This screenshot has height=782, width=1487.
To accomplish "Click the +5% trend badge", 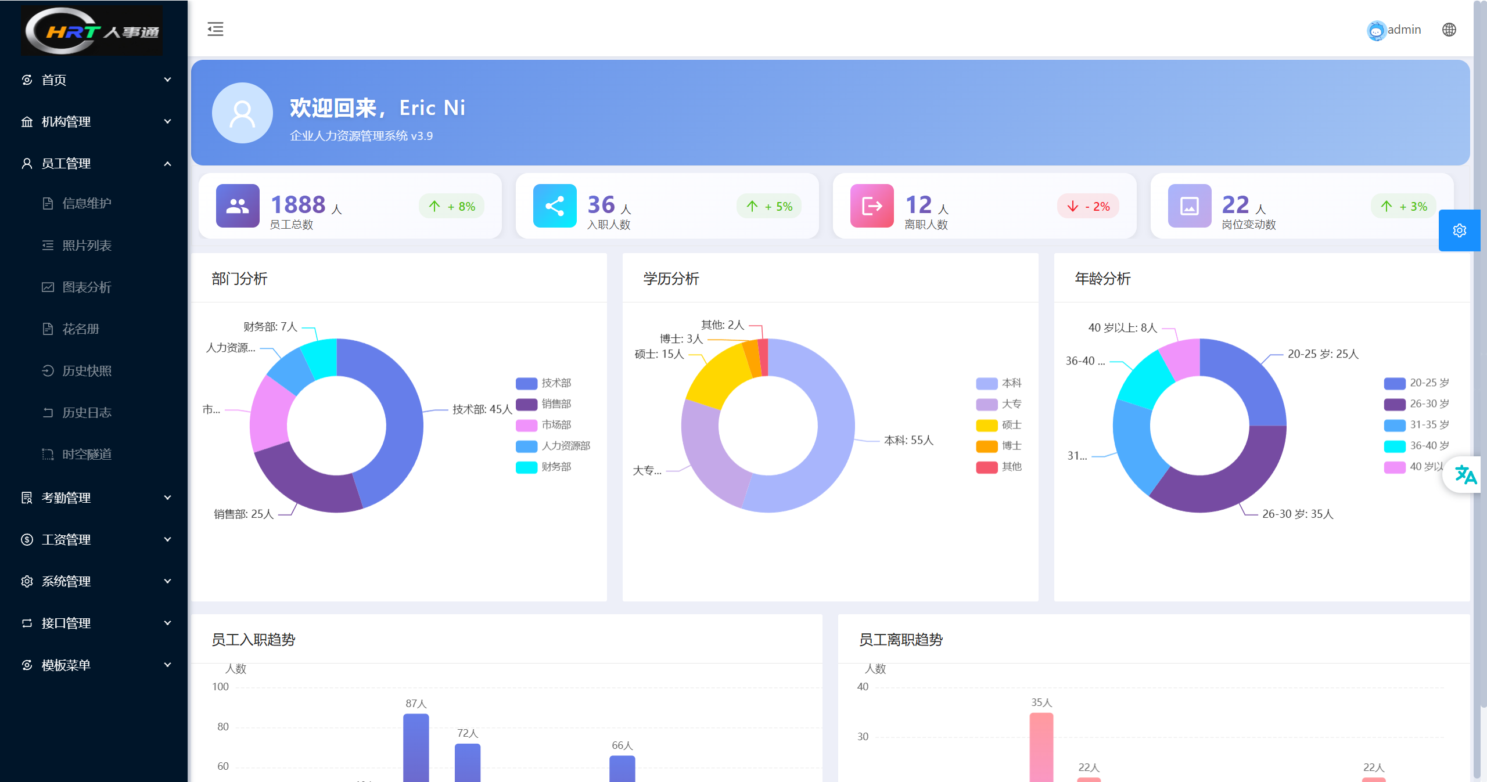I will (x=769, y=206).
